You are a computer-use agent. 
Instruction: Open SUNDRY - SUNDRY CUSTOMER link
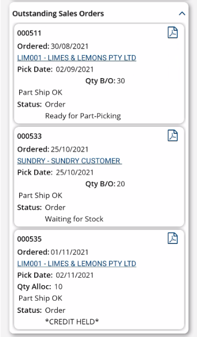[x=69, y=161]
